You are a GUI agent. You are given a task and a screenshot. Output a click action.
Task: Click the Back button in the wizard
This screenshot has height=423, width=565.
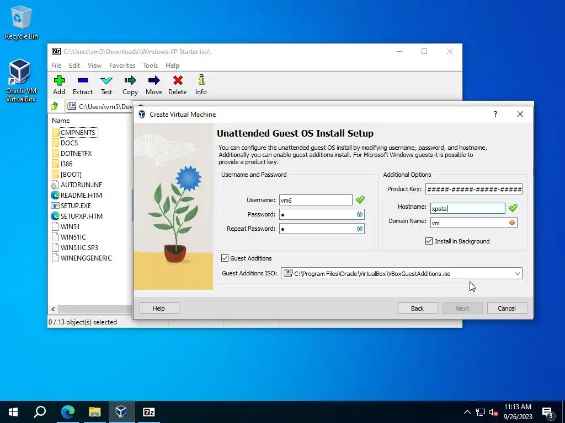418,308
